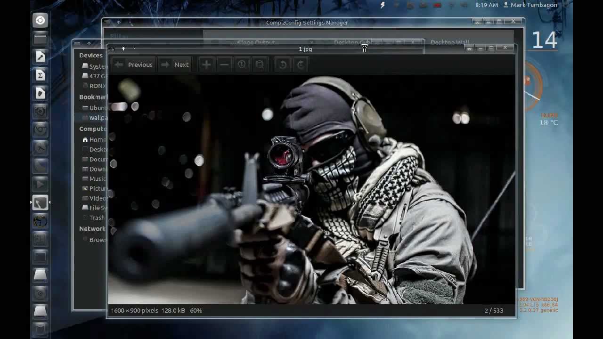The width and height of the screenshot is (603, 339).
Task: Click CompizConfig Settings Manager title bar
Action: 307,23
